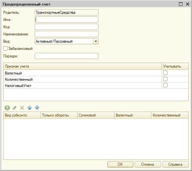Move the row up with the blue up arrow

30,108
